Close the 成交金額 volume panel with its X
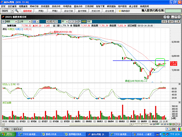This screenshot has width=182, height=137. click(x=180, y=102)
